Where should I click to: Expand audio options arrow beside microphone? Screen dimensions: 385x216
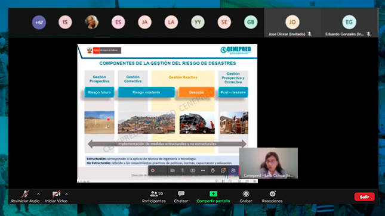38,194
